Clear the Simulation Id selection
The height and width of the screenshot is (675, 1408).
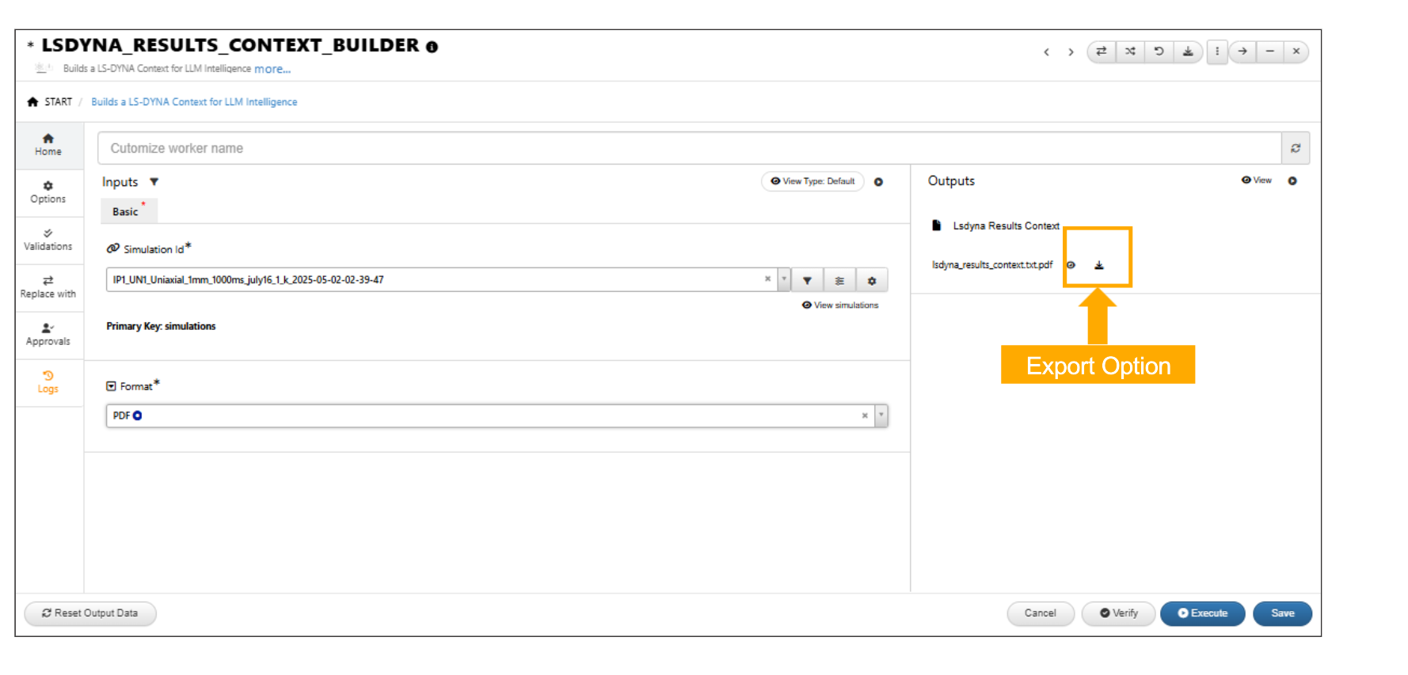click(767, 279)
